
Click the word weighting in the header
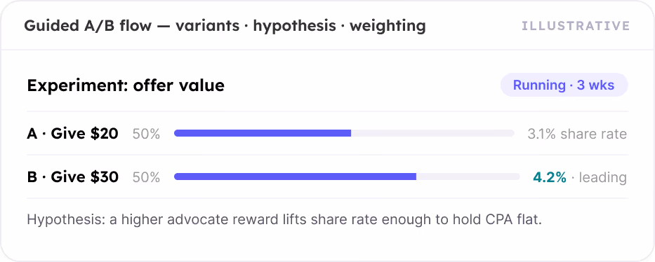coord(388,26)
